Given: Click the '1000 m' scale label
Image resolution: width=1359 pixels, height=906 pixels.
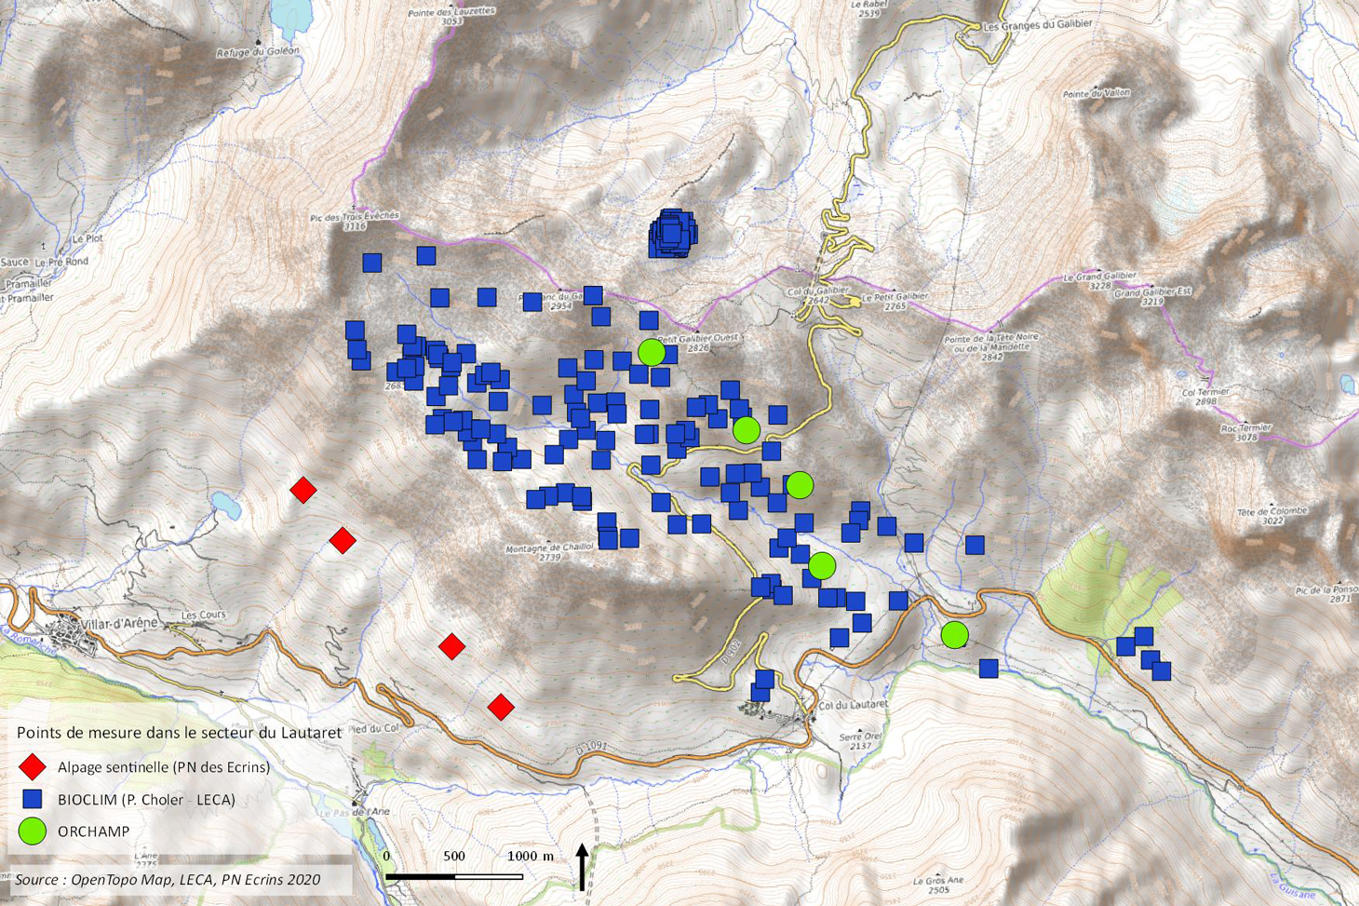Looking at the screenshot, I should (531, 856).
